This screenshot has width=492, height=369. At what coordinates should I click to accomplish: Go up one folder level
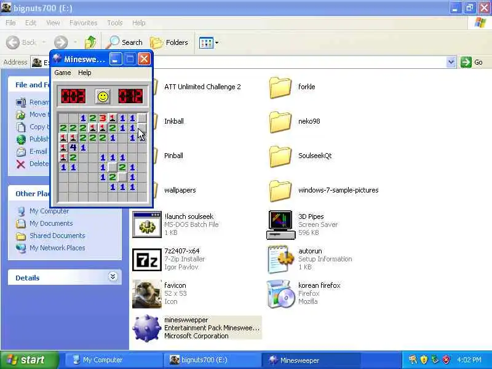[90, 42]
